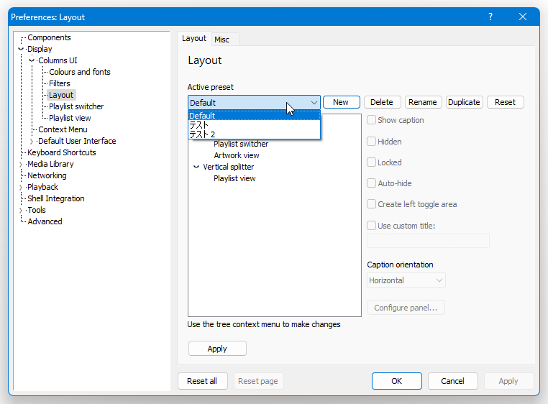
Task: Open the Active preset dropdown arrow
Action: pos(314,103)
